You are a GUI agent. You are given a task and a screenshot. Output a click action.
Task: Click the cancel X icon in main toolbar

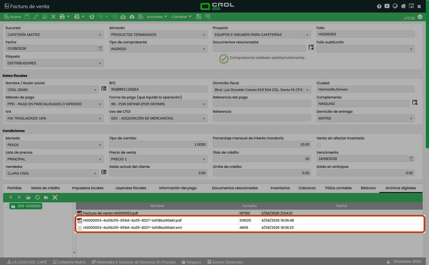click(53, 17)
